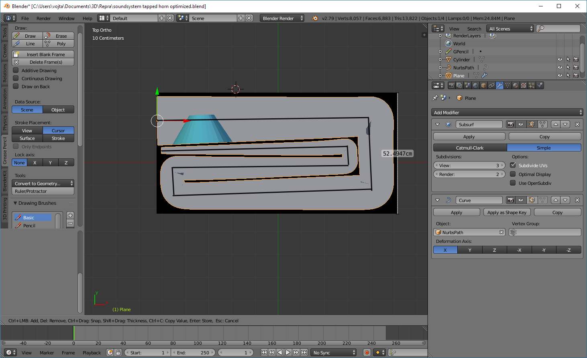Screen dimensions: 587x358
Task: Switch to the 3D Printing side tab
Action: click(5, 209)
